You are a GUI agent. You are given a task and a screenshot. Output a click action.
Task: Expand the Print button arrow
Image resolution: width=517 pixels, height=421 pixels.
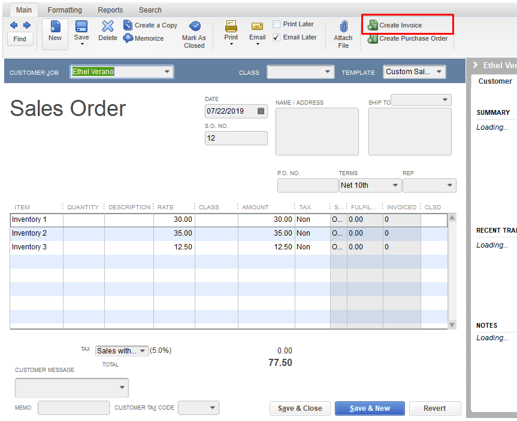pos(231,44)
